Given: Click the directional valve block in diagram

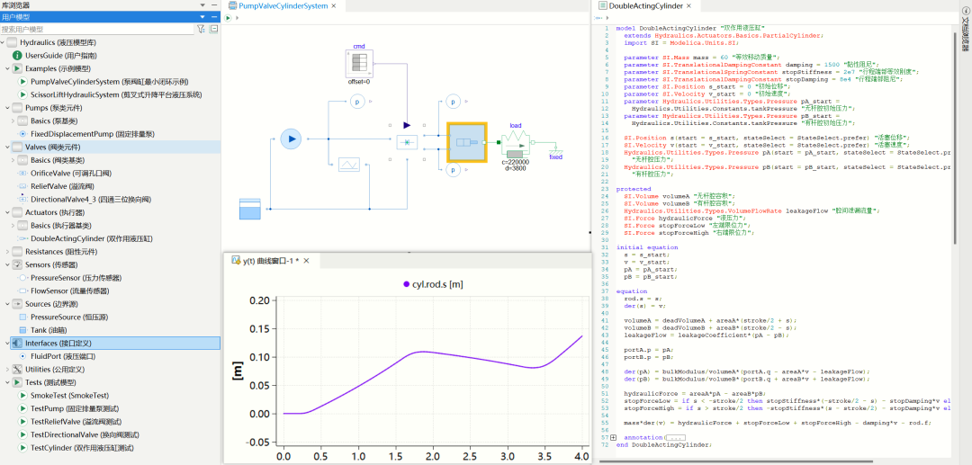Looking at the screenshot, I should pyautogui.click(x=407, y=142).
